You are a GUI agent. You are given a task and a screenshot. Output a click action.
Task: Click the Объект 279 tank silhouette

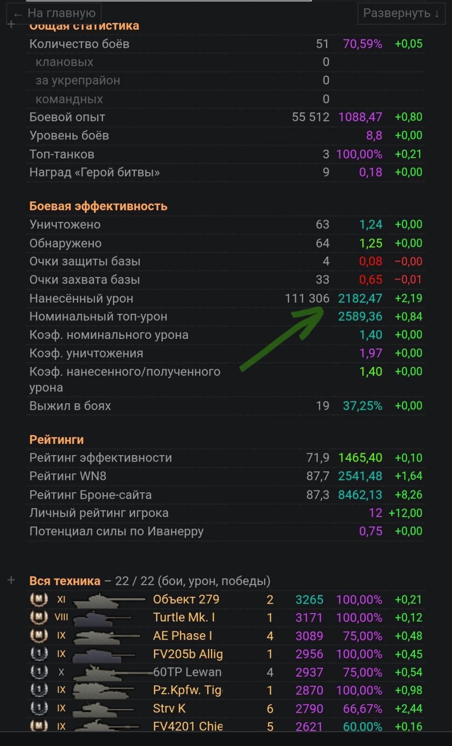[108, 600]
